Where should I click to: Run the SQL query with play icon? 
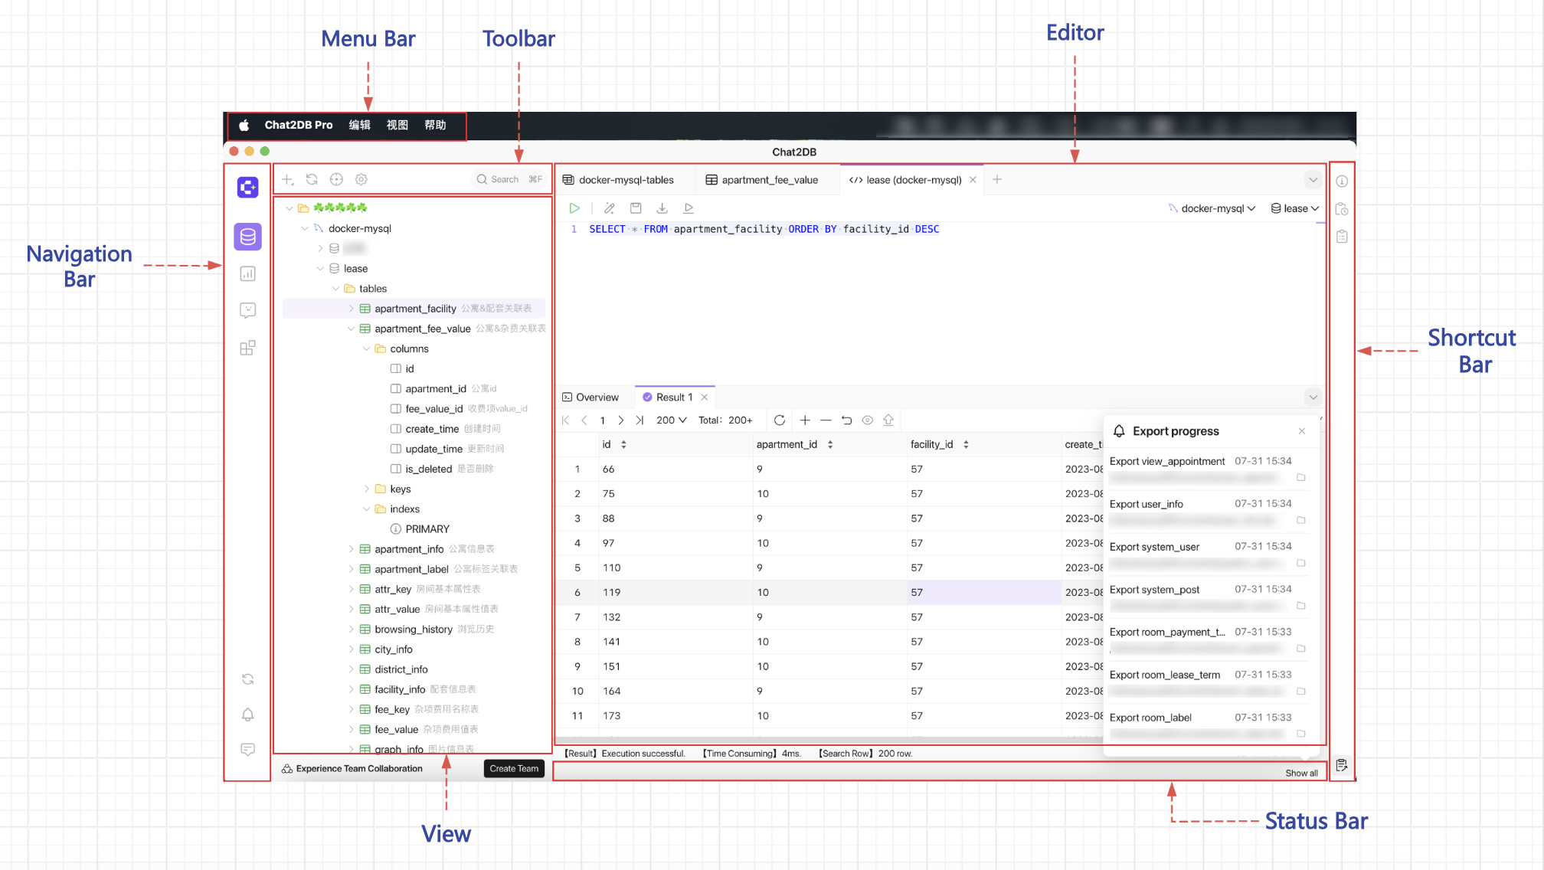574,208
